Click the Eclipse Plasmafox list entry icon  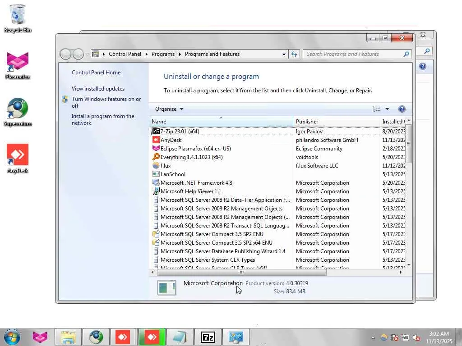[156, 149]
